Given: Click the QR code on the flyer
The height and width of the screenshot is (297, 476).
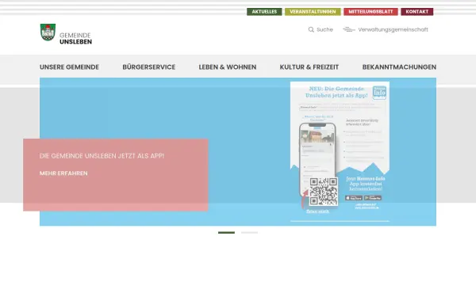Looking at the screenshot, I should pos(324,192).
